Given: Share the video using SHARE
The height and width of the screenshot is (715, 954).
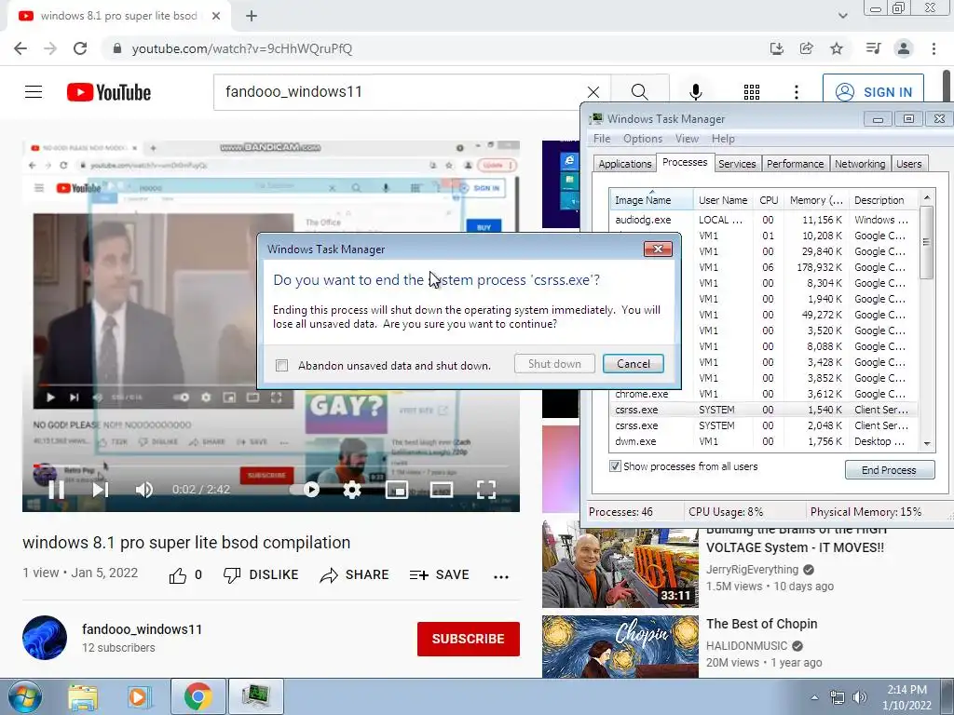Looking at the screenshot, I should (x=354, y=575).
